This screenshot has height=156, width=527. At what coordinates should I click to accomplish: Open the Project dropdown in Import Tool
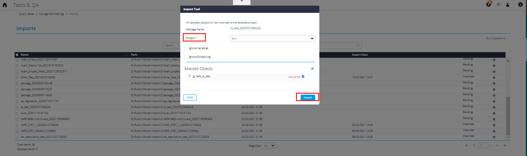(273, 38)
